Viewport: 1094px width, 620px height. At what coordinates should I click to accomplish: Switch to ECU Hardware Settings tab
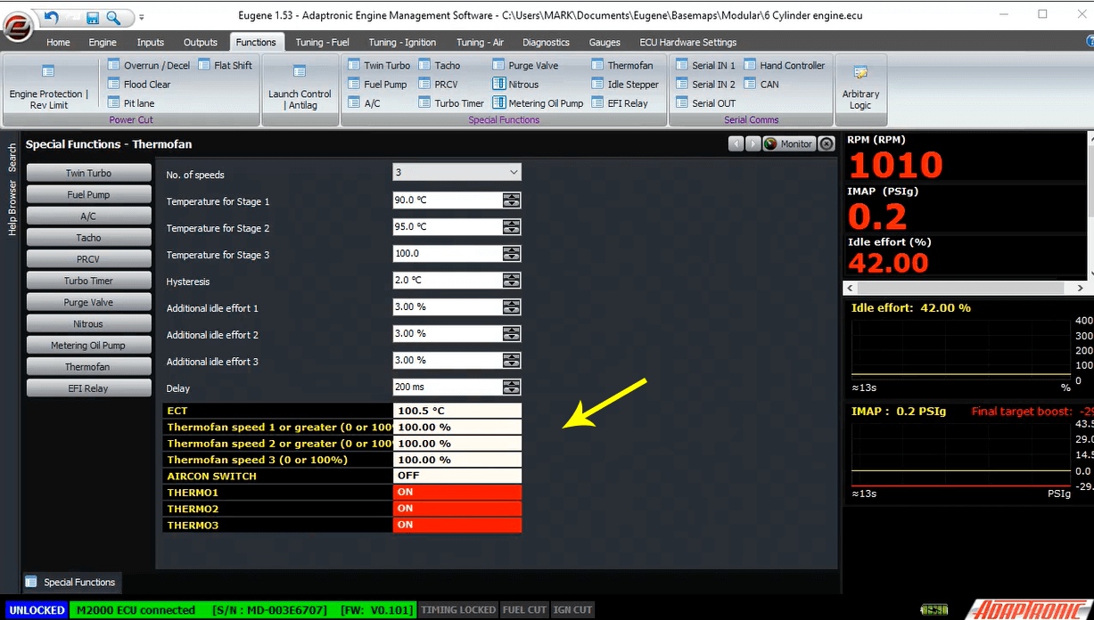click(x=688, y=42)
